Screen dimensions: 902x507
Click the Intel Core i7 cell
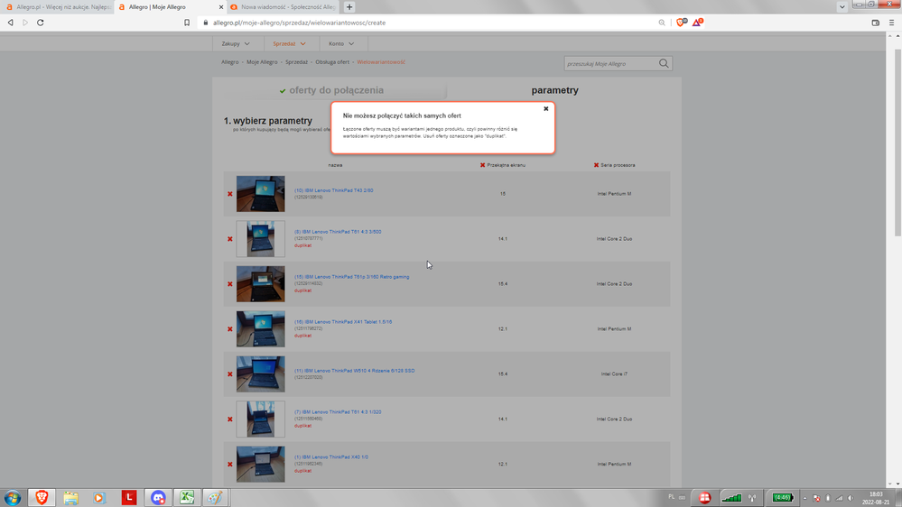[x=614, y=374]
